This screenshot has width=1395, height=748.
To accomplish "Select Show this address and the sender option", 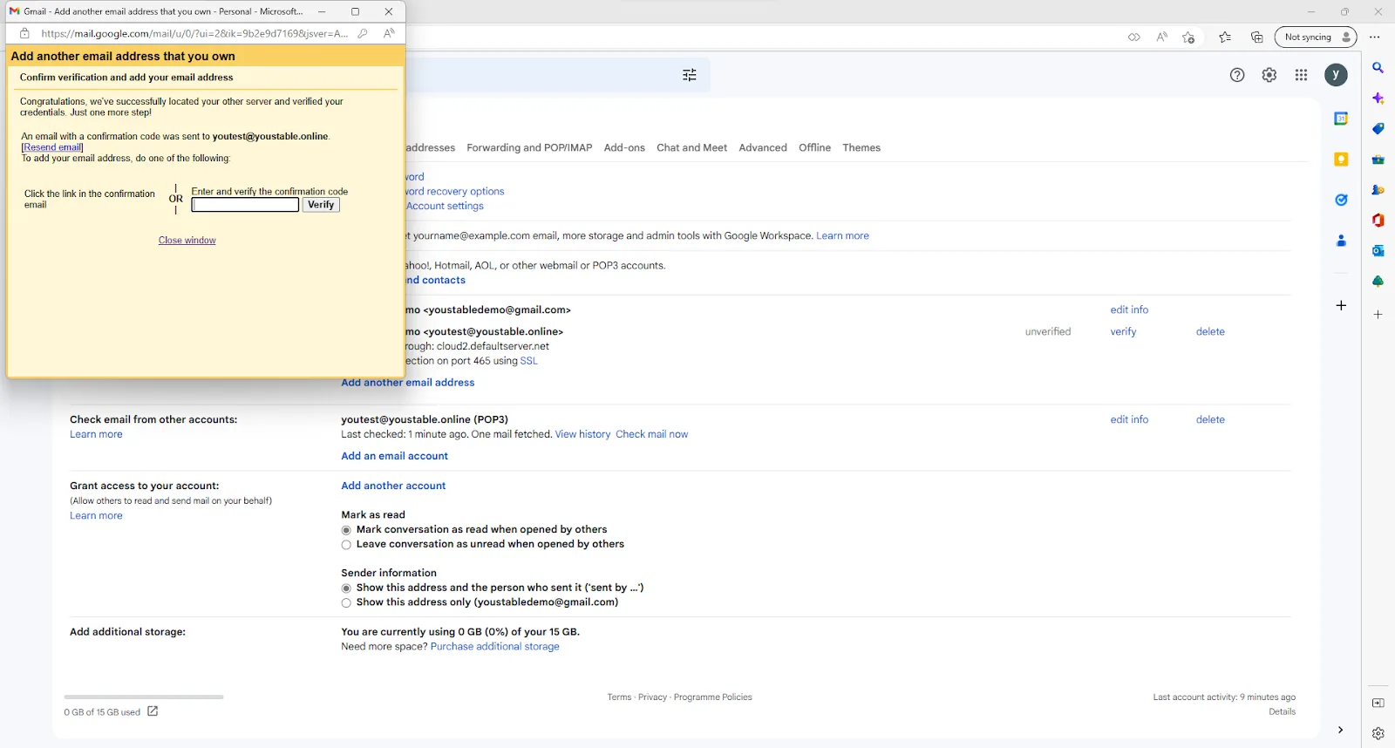I will click(x=346, y=588).
